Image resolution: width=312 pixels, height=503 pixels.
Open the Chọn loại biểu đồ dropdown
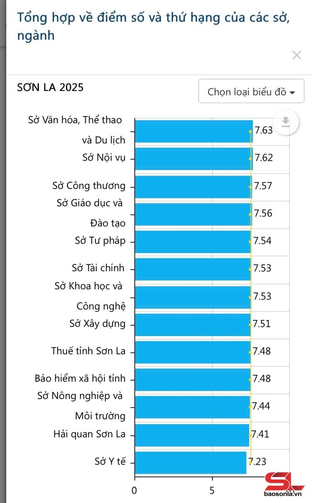click(251, 91)
